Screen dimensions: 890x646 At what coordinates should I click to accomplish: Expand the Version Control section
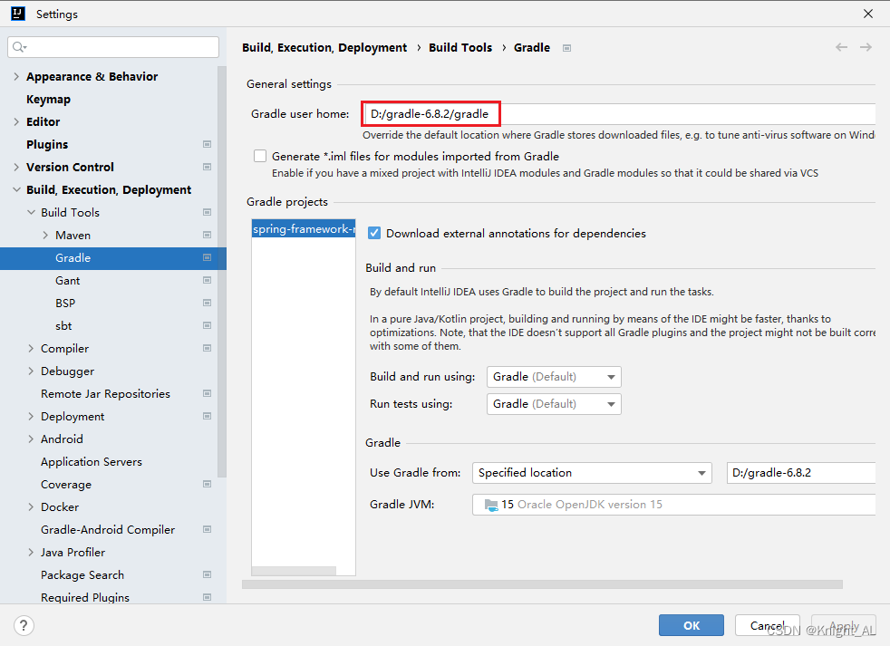coord(16,167)
